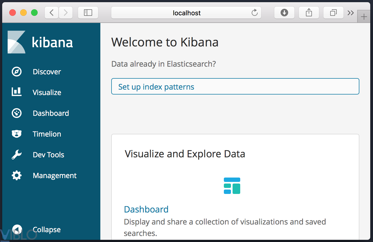Toggle the Safari sidebar panel
Image resolution: width=373 pixels, height=242 pixels.
[x=88, y=13]
